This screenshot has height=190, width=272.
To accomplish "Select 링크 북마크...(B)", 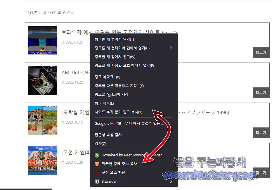I will (134, 77).
